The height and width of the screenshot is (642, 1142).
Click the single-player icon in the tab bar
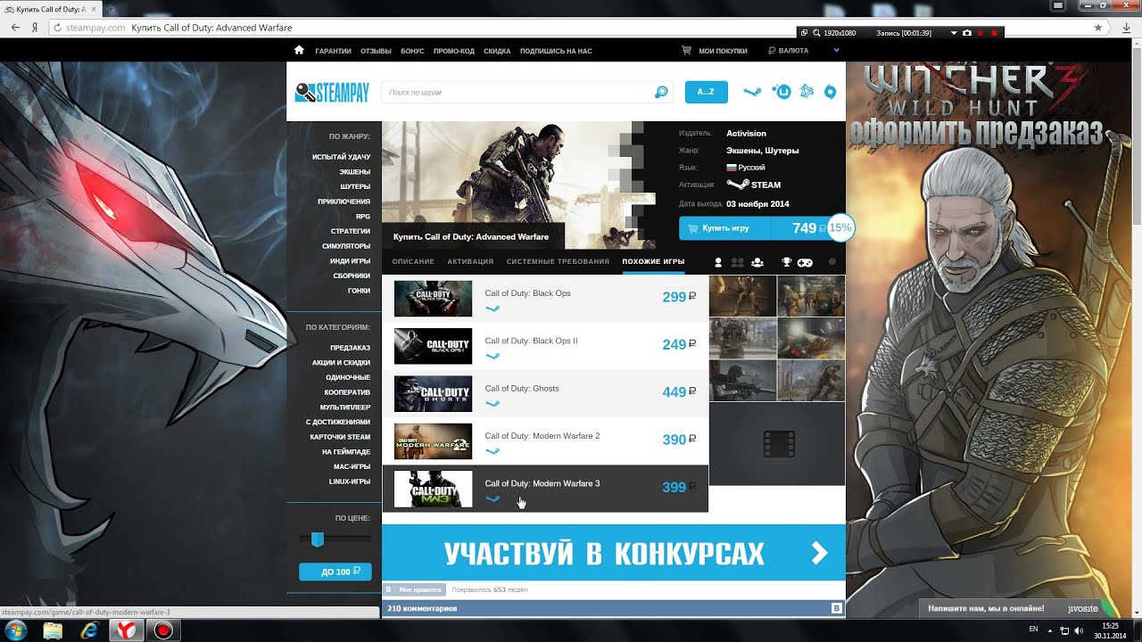click(718, 262)
